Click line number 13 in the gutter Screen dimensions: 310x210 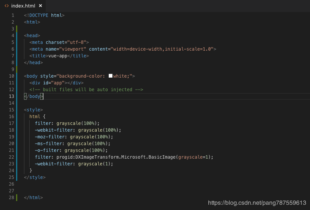coord(12,96)
